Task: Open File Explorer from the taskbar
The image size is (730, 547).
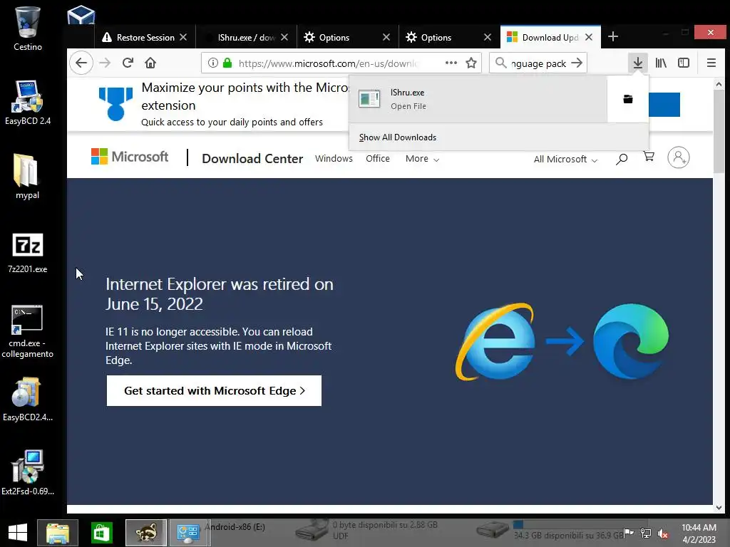Action: [58, 533]
